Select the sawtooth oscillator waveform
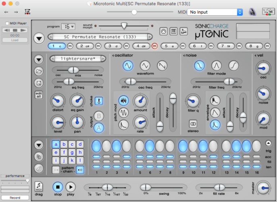Viewport: 277px width, 202px height. (162, 66)
